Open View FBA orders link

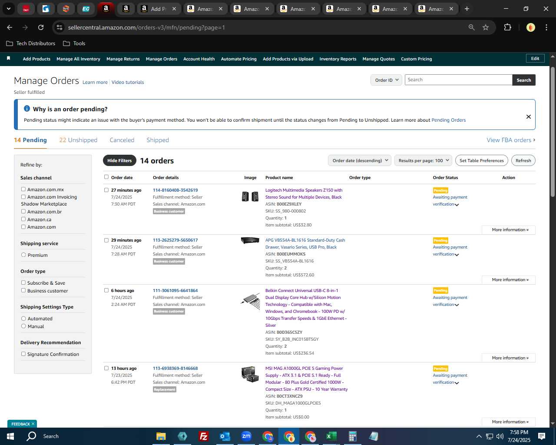511,140
